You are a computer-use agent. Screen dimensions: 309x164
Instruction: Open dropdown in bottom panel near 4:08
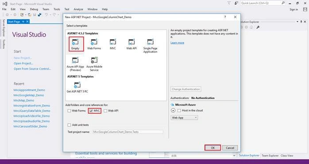[234, 156]
